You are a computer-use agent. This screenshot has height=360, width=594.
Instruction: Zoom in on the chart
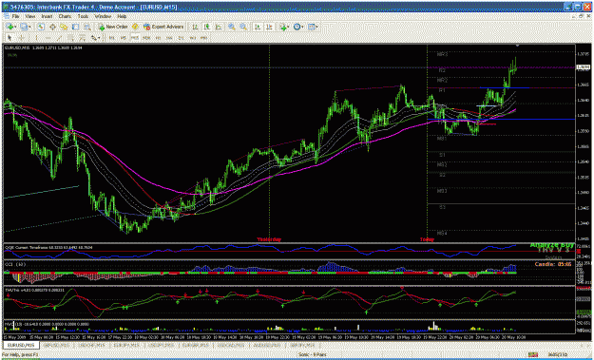pyautogui.click(x=231, y=27)
